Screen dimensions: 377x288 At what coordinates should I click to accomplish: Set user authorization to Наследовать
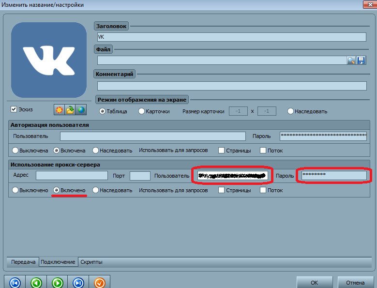[95, 151]
